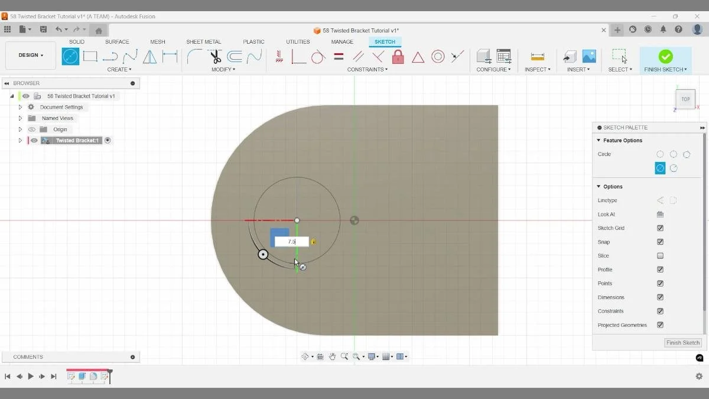Select the 3-Point Circle feature option
This screenshot has height=399, width=709.
[x=687, y=154]
